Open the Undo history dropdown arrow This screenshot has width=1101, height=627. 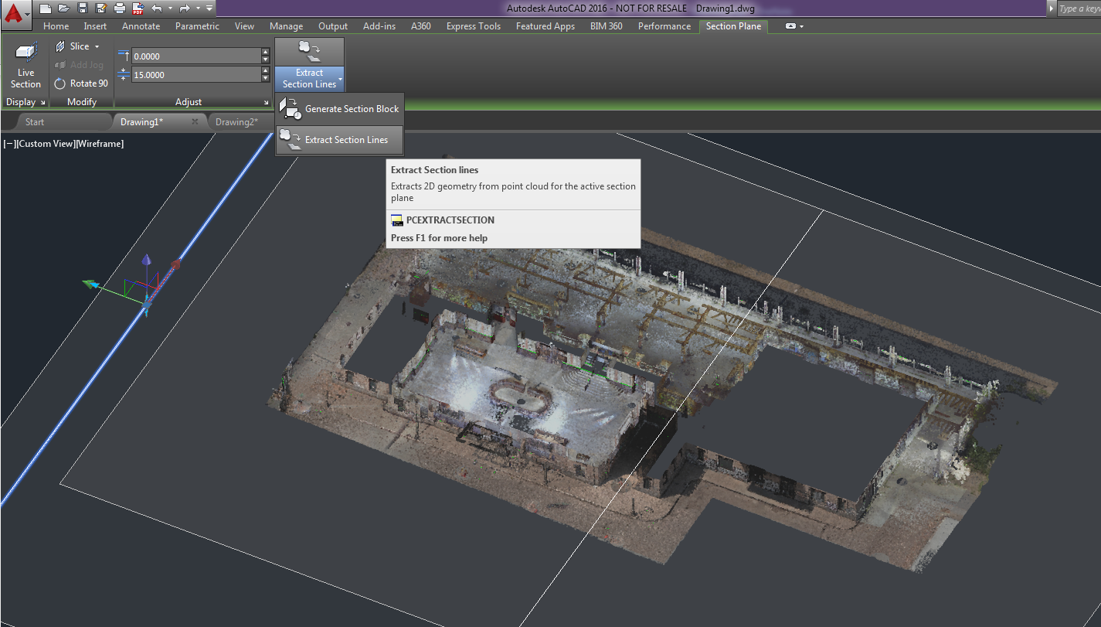click(170, 9)
